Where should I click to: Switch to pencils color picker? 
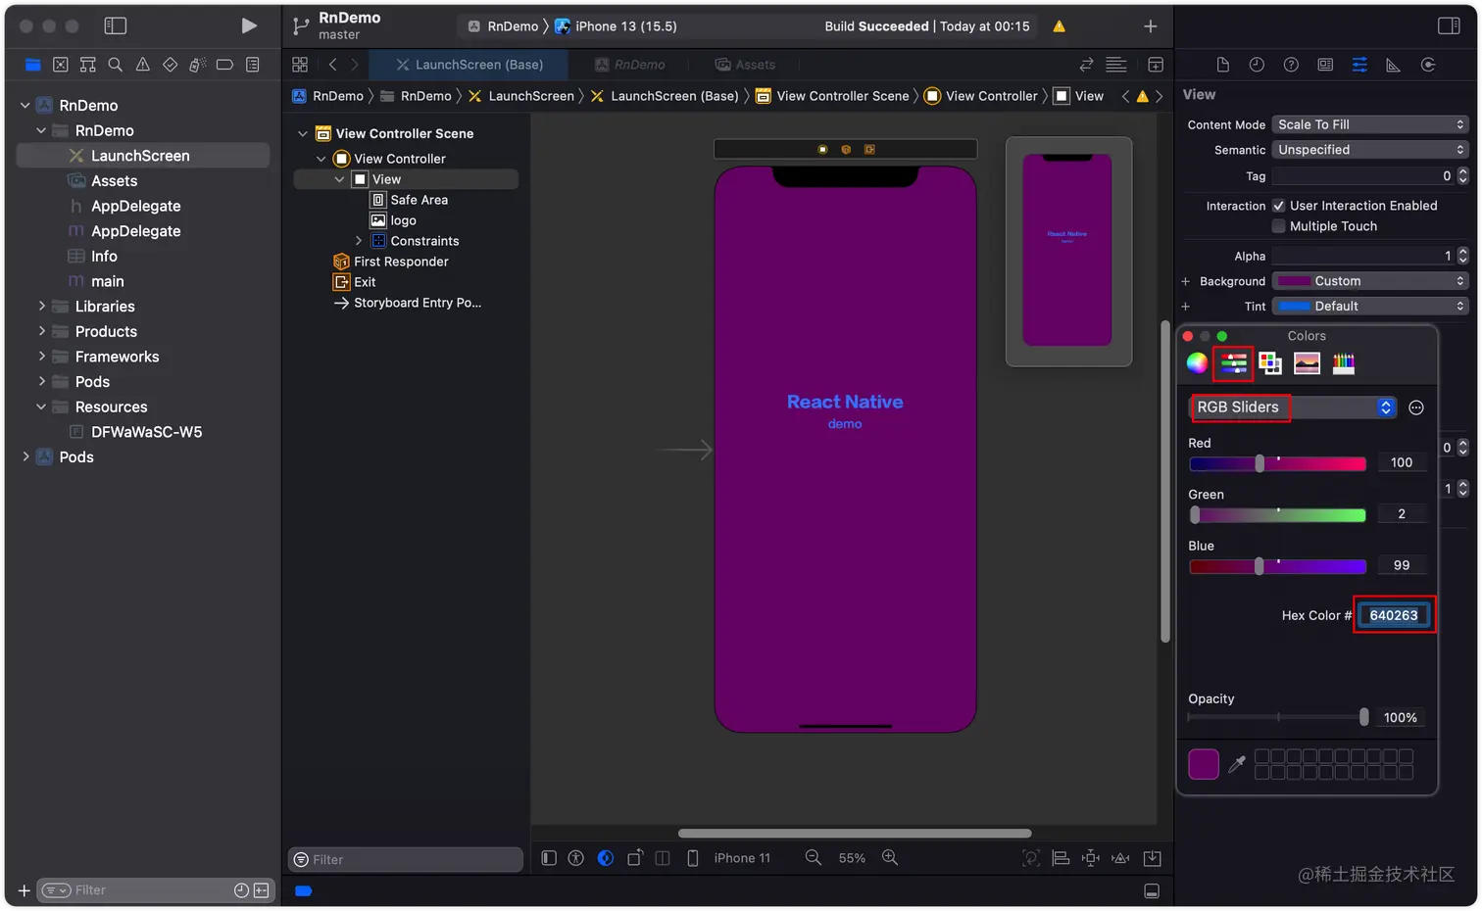click(x=1344, y=363)
